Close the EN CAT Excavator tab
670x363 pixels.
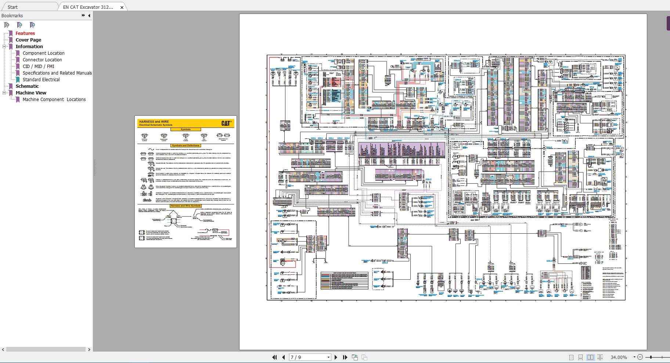point(122,7)
